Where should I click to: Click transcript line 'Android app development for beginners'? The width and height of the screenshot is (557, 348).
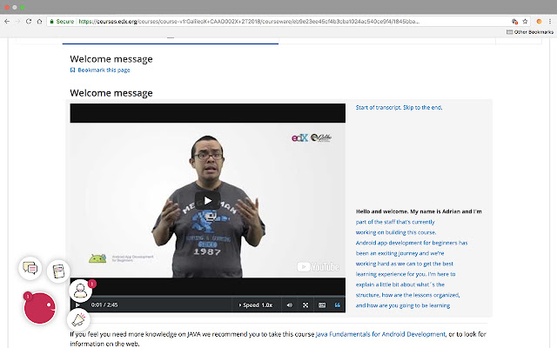tap(412, 243)
